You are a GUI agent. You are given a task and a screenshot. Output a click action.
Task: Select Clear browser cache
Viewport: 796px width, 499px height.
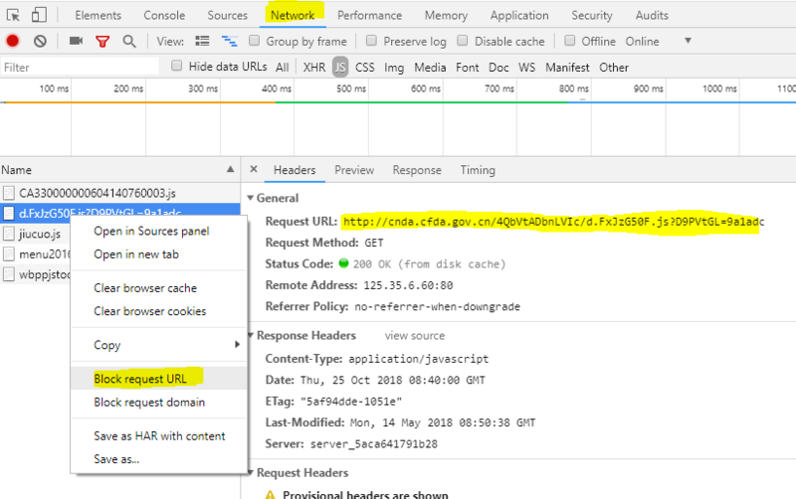click(145, 288)
